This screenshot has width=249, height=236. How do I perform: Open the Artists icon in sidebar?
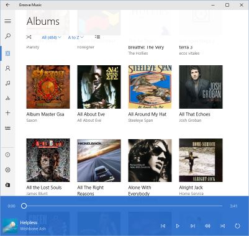[x=8, y=68]
